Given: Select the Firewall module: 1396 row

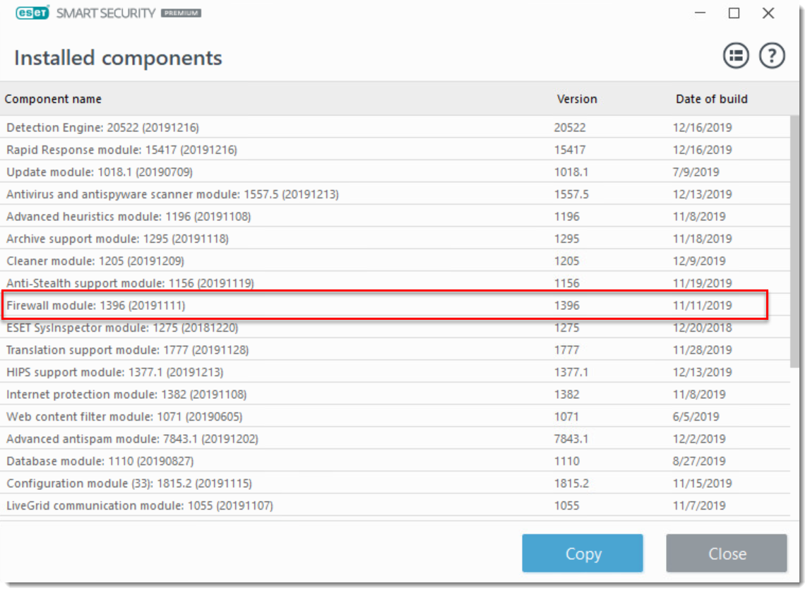Looking at the screenshot, I should (x=395, y=305).
